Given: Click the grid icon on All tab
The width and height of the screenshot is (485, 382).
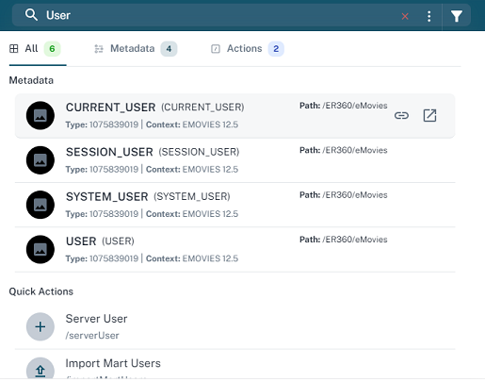Looking at the screenshot, I should pyautogui.click(x=14, y=49).
